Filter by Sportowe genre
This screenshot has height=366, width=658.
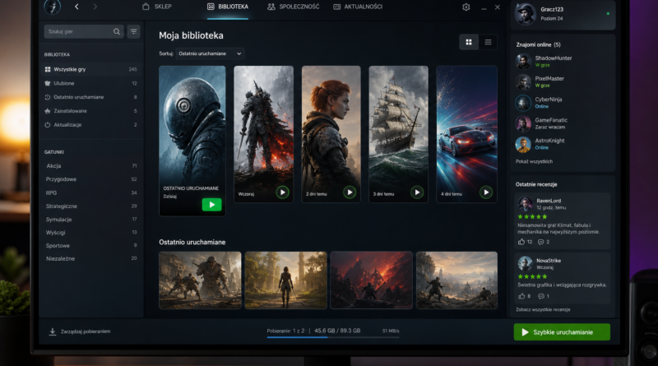tap(91, 246)
